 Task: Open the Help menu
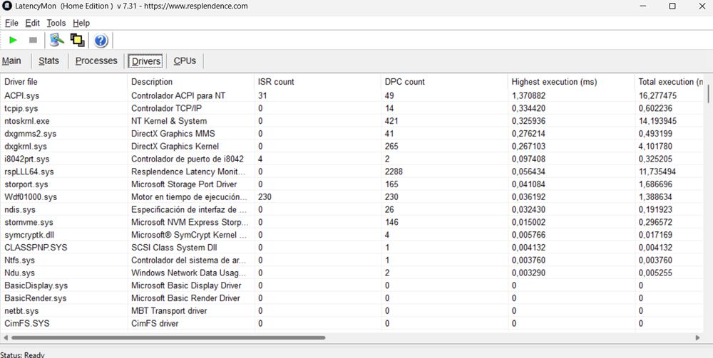click(x=81, y=23)
